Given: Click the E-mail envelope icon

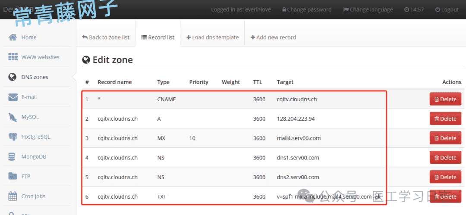Looking at the screenshot, I should point(13,97).
